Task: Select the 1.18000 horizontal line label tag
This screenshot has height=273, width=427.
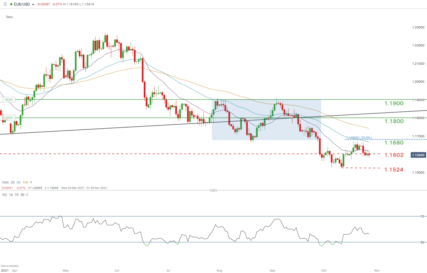Action: (8, 118)
